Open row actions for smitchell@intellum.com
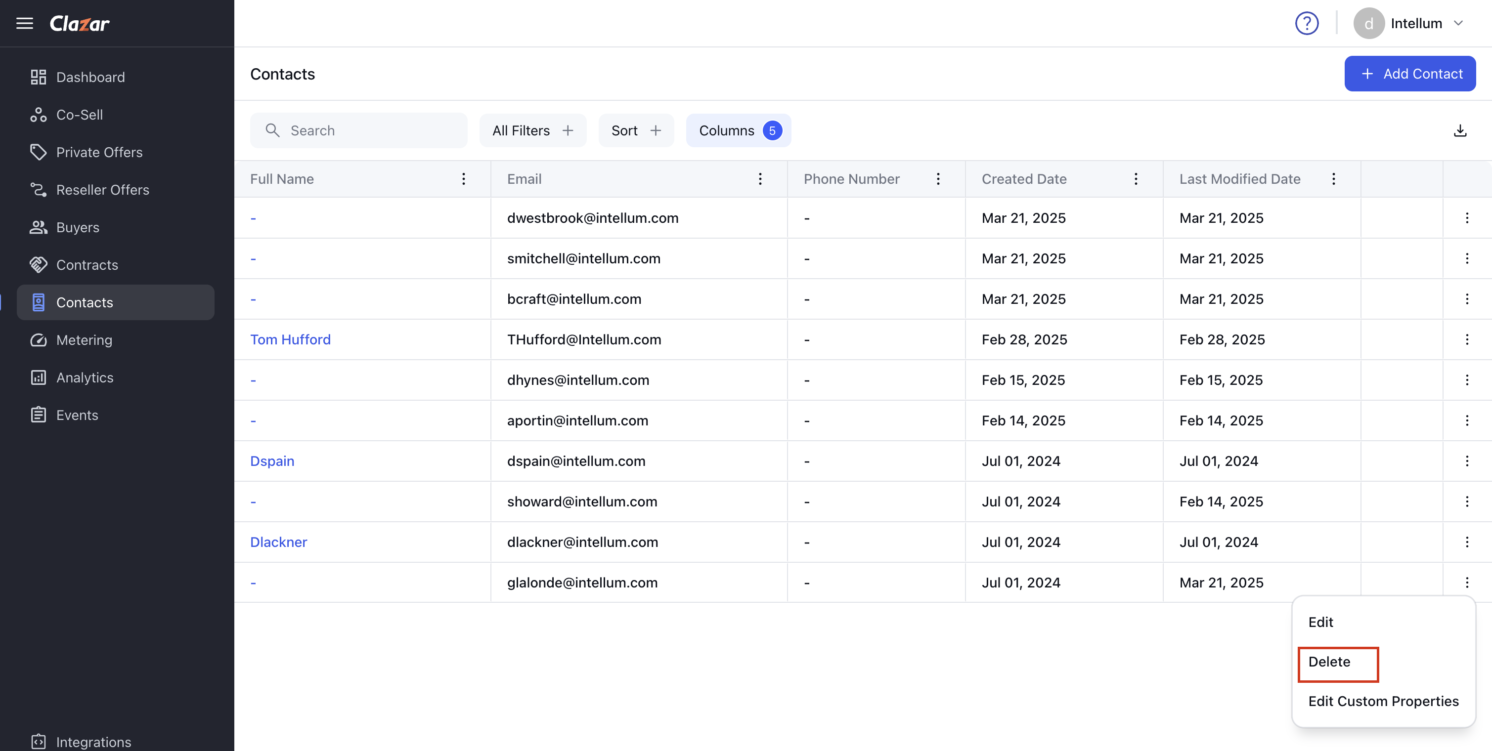1492x751 pixels. coord(1466,258)
